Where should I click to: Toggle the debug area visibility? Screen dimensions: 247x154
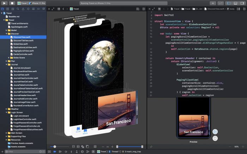(x=236, y=3)
